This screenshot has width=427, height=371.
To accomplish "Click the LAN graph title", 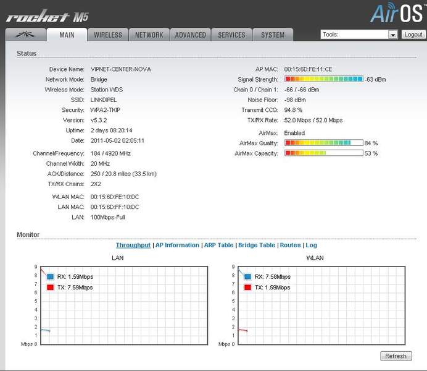I will click(x=118, y=258).
